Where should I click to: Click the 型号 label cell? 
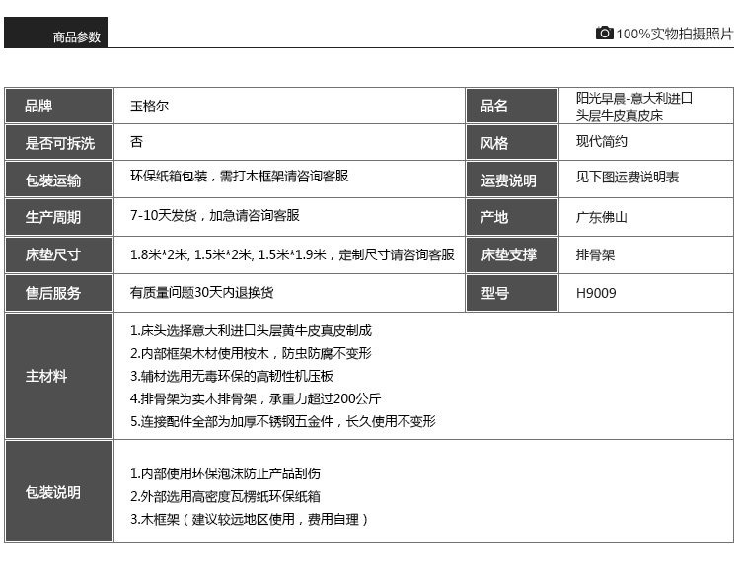512,293
